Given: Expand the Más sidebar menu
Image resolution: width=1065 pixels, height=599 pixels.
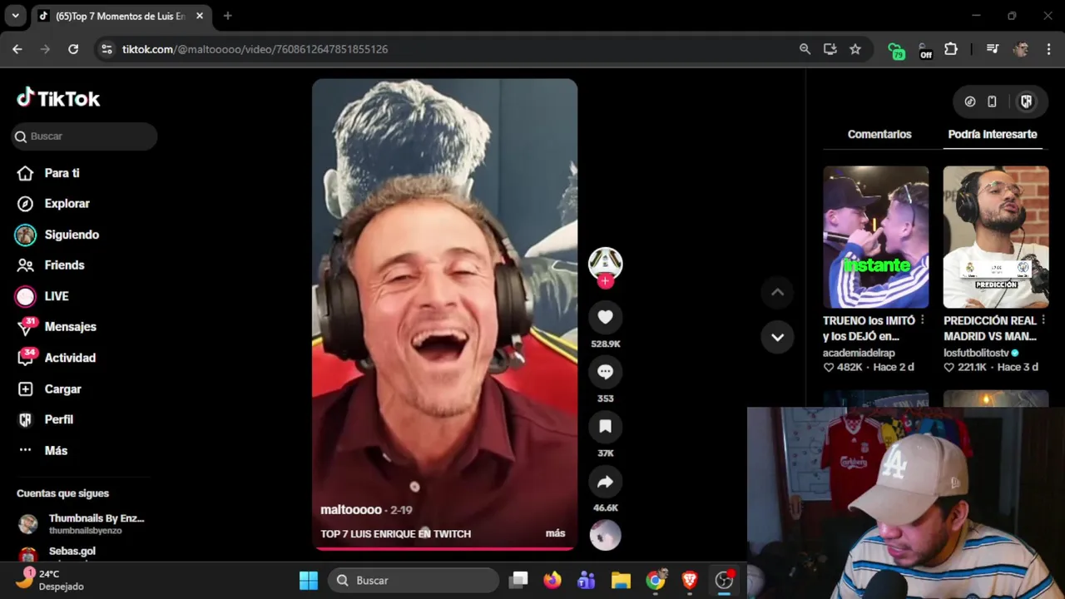Looking at the screenshot, I should [x=43, y=451].
